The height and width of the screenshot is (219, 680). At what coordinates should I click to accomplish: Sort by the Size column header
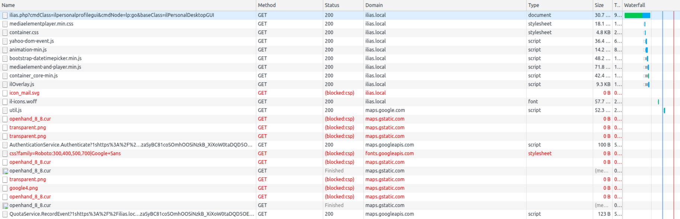click(x=599, y=5)
